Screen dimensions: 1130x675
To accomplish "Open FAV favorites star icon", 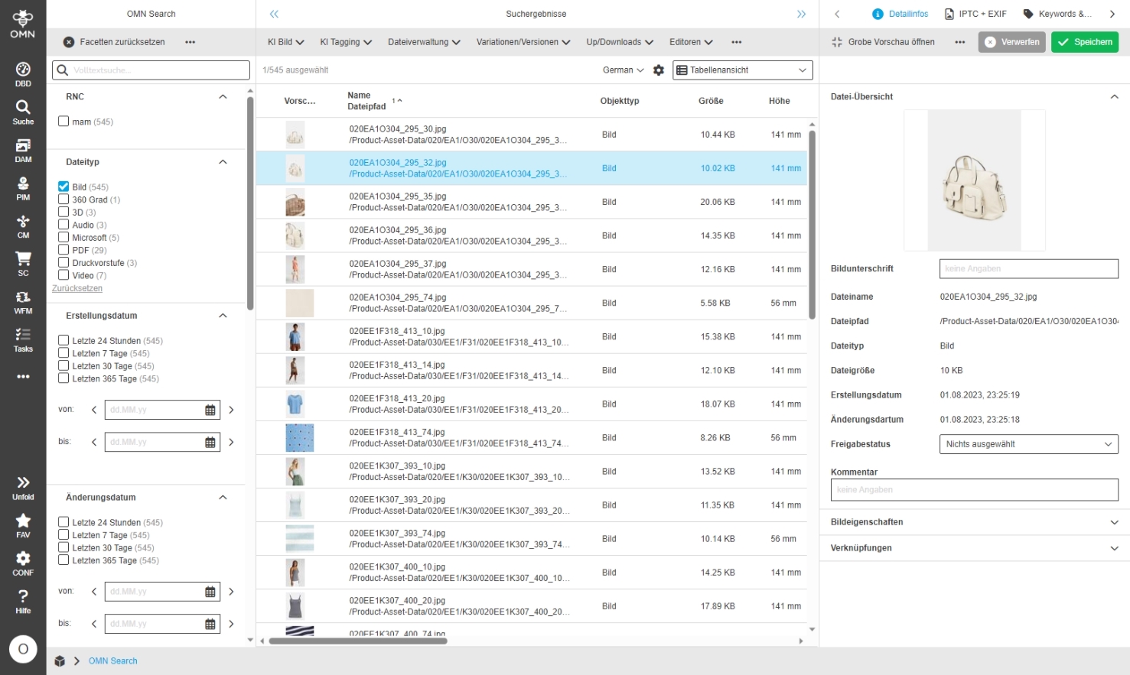I will click(x=23, y=525).
